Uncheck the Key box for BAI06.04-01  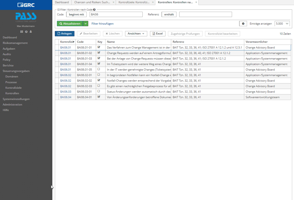pyautogui.click(x=99, y=97)
